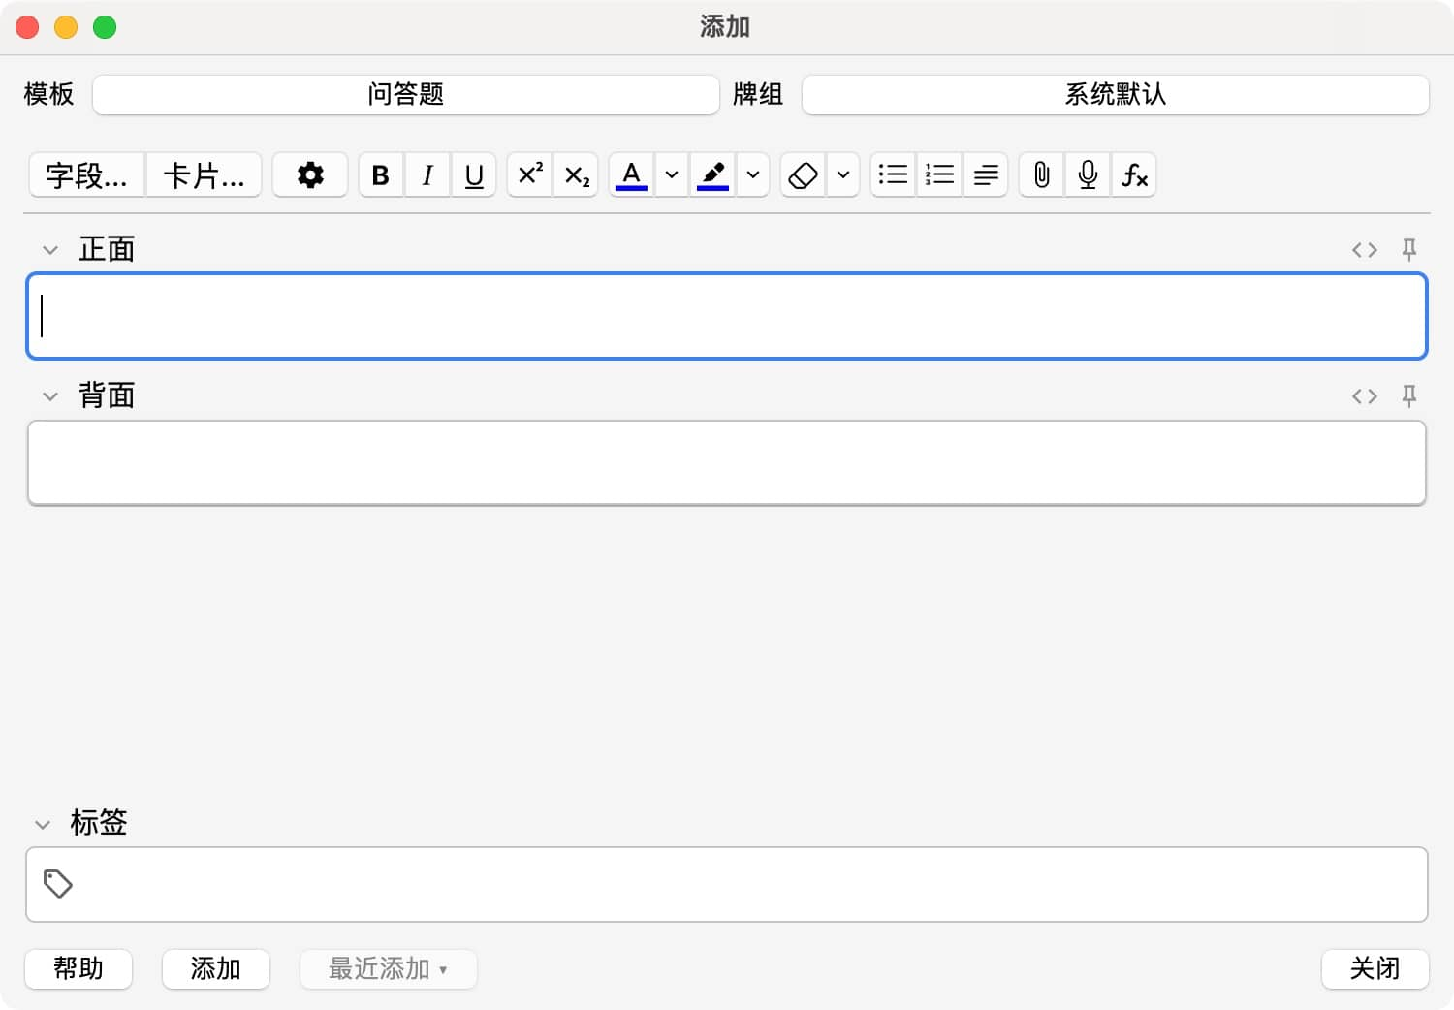The width and height of the screenshot is (1454, 1010).
Task: Apply italic formatting
Action: 427,175
